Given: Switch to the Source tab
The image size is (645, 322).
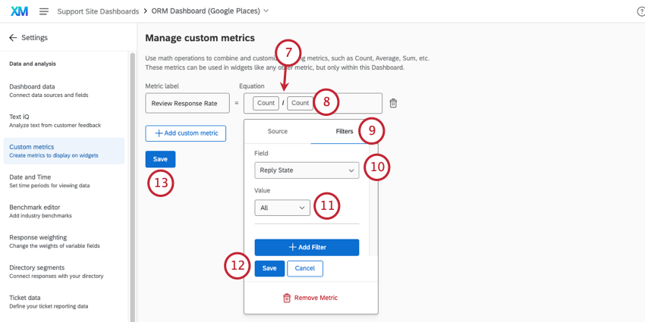Looking at the screenshot, I should (x=277, y=131).
